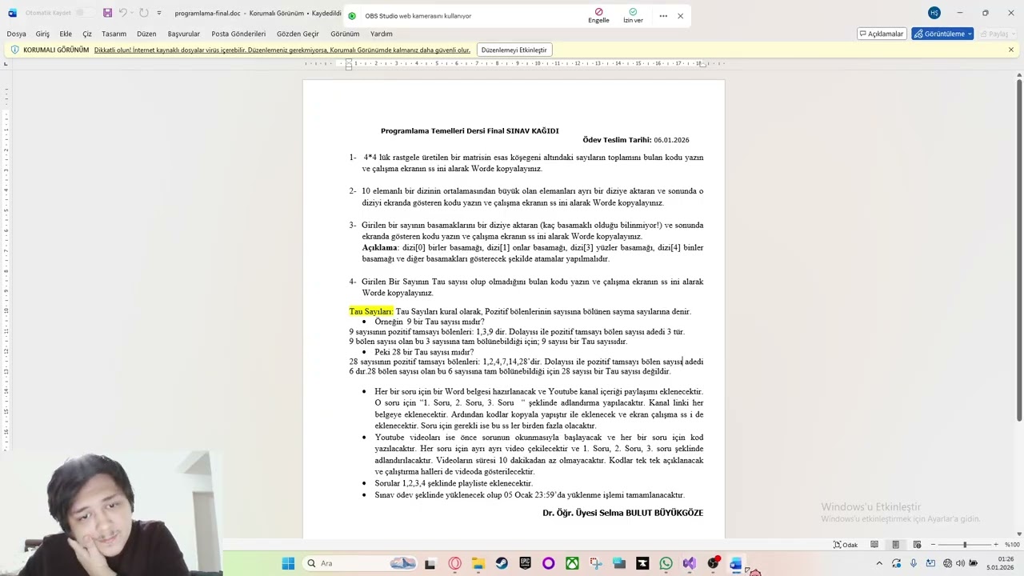This screenshot has width=1024, height=576.
Task: Click the Undo arrow icon
Action: 122,13
